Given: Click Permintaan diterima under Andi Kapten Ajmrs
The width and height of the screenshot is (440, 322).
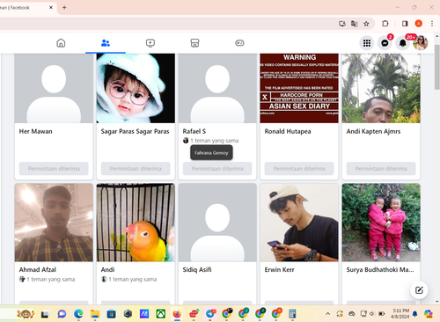Looking at the screenshot, I should click(381, 169).
